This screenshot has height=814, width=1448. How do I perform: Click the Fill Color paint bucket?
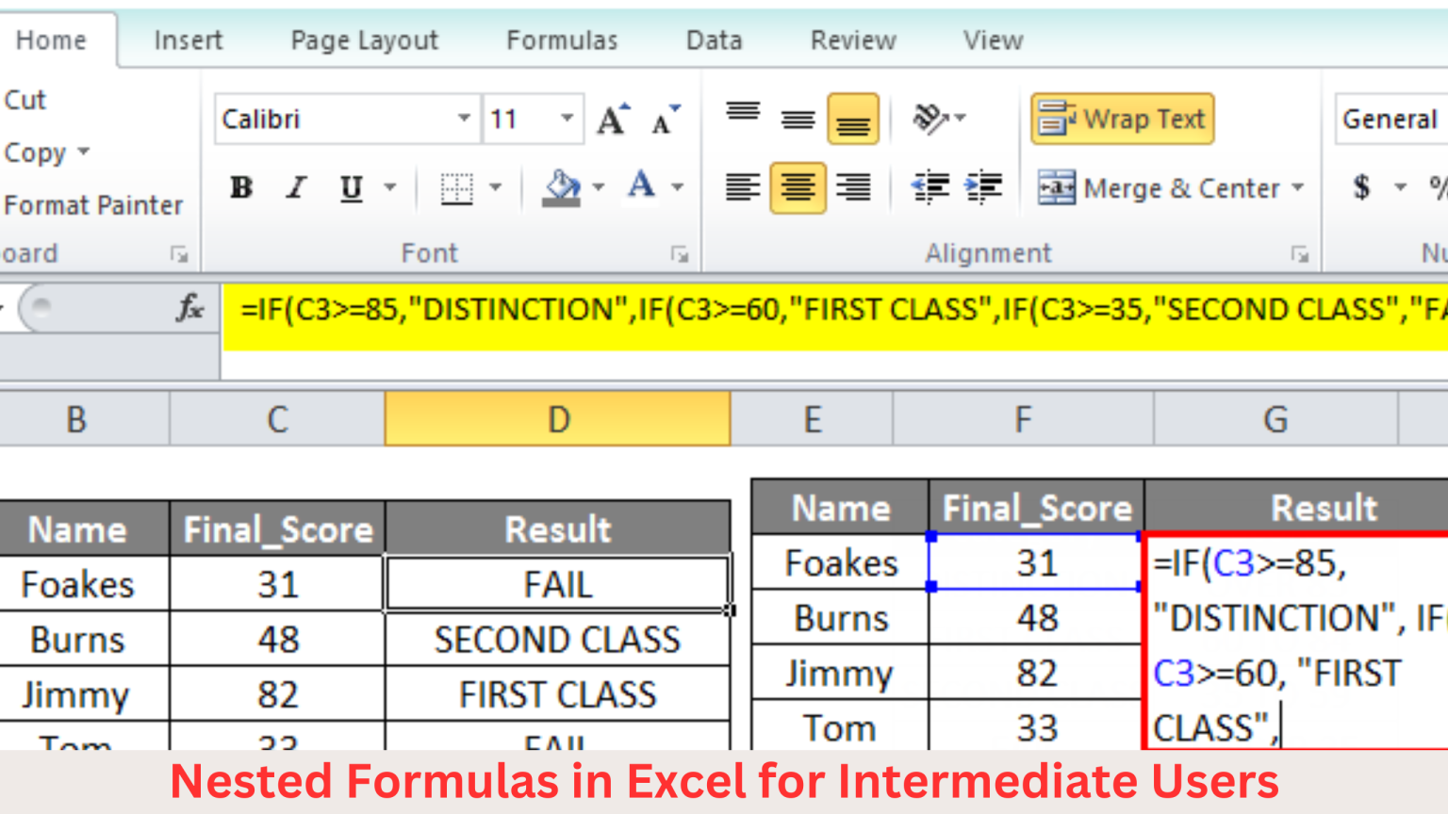(561, 187)
